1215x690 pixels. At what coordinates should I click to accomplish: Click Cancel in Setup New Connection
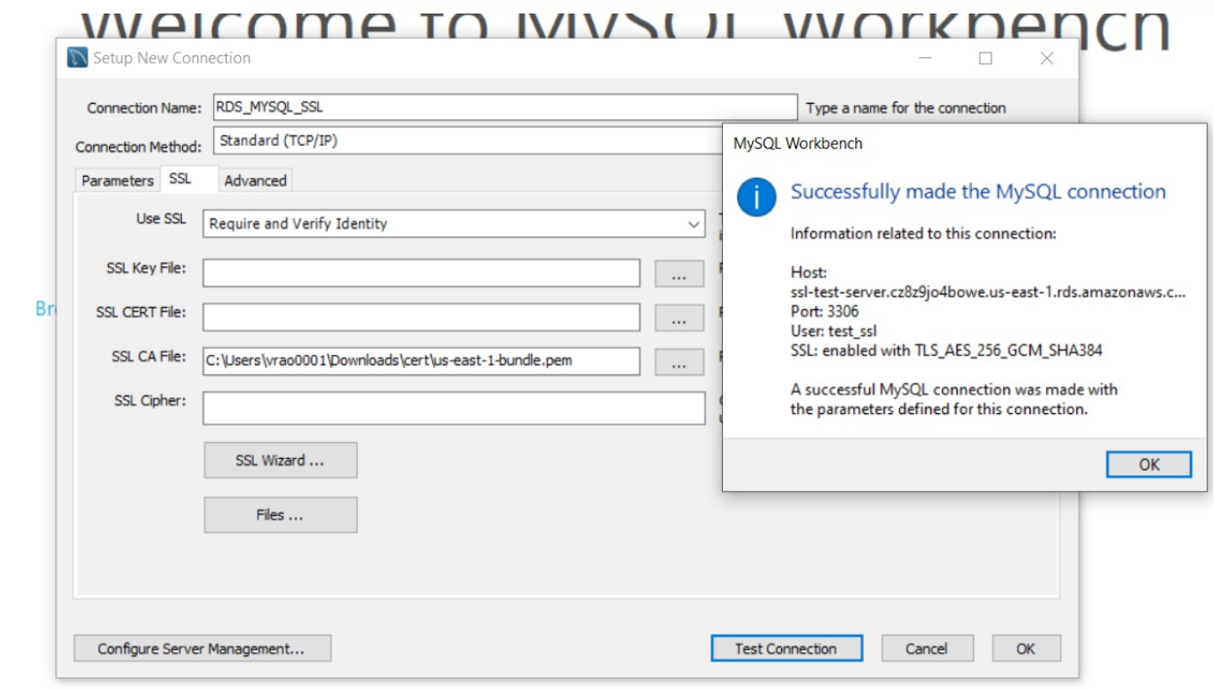927,649
